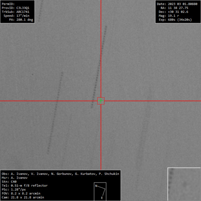201x201 pixels.
Task: Click the Exp 680s (34x20s) line
Action: 175,20
